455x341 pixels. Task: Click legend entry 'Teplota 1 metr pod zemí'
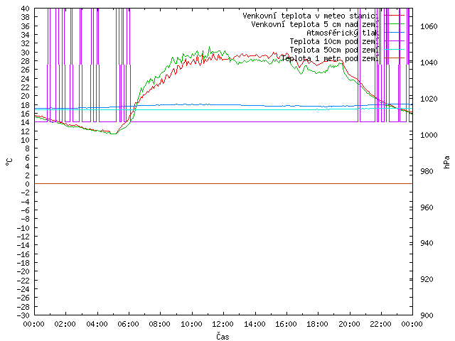click(330, 58)
